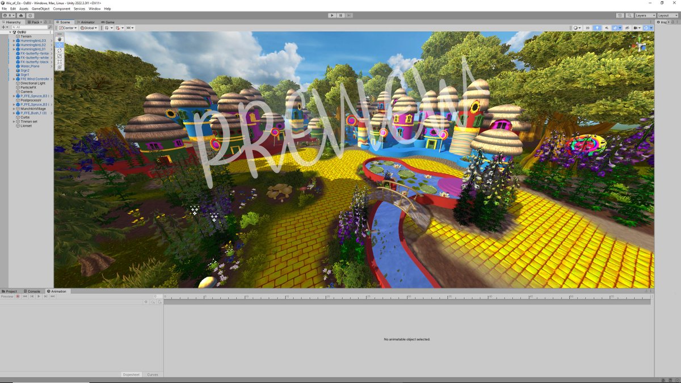Select the Move tool

coord(60,45)
